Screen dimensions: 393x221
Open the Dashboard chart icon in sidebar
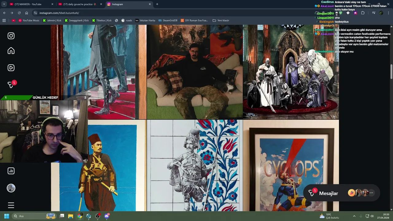11,171
